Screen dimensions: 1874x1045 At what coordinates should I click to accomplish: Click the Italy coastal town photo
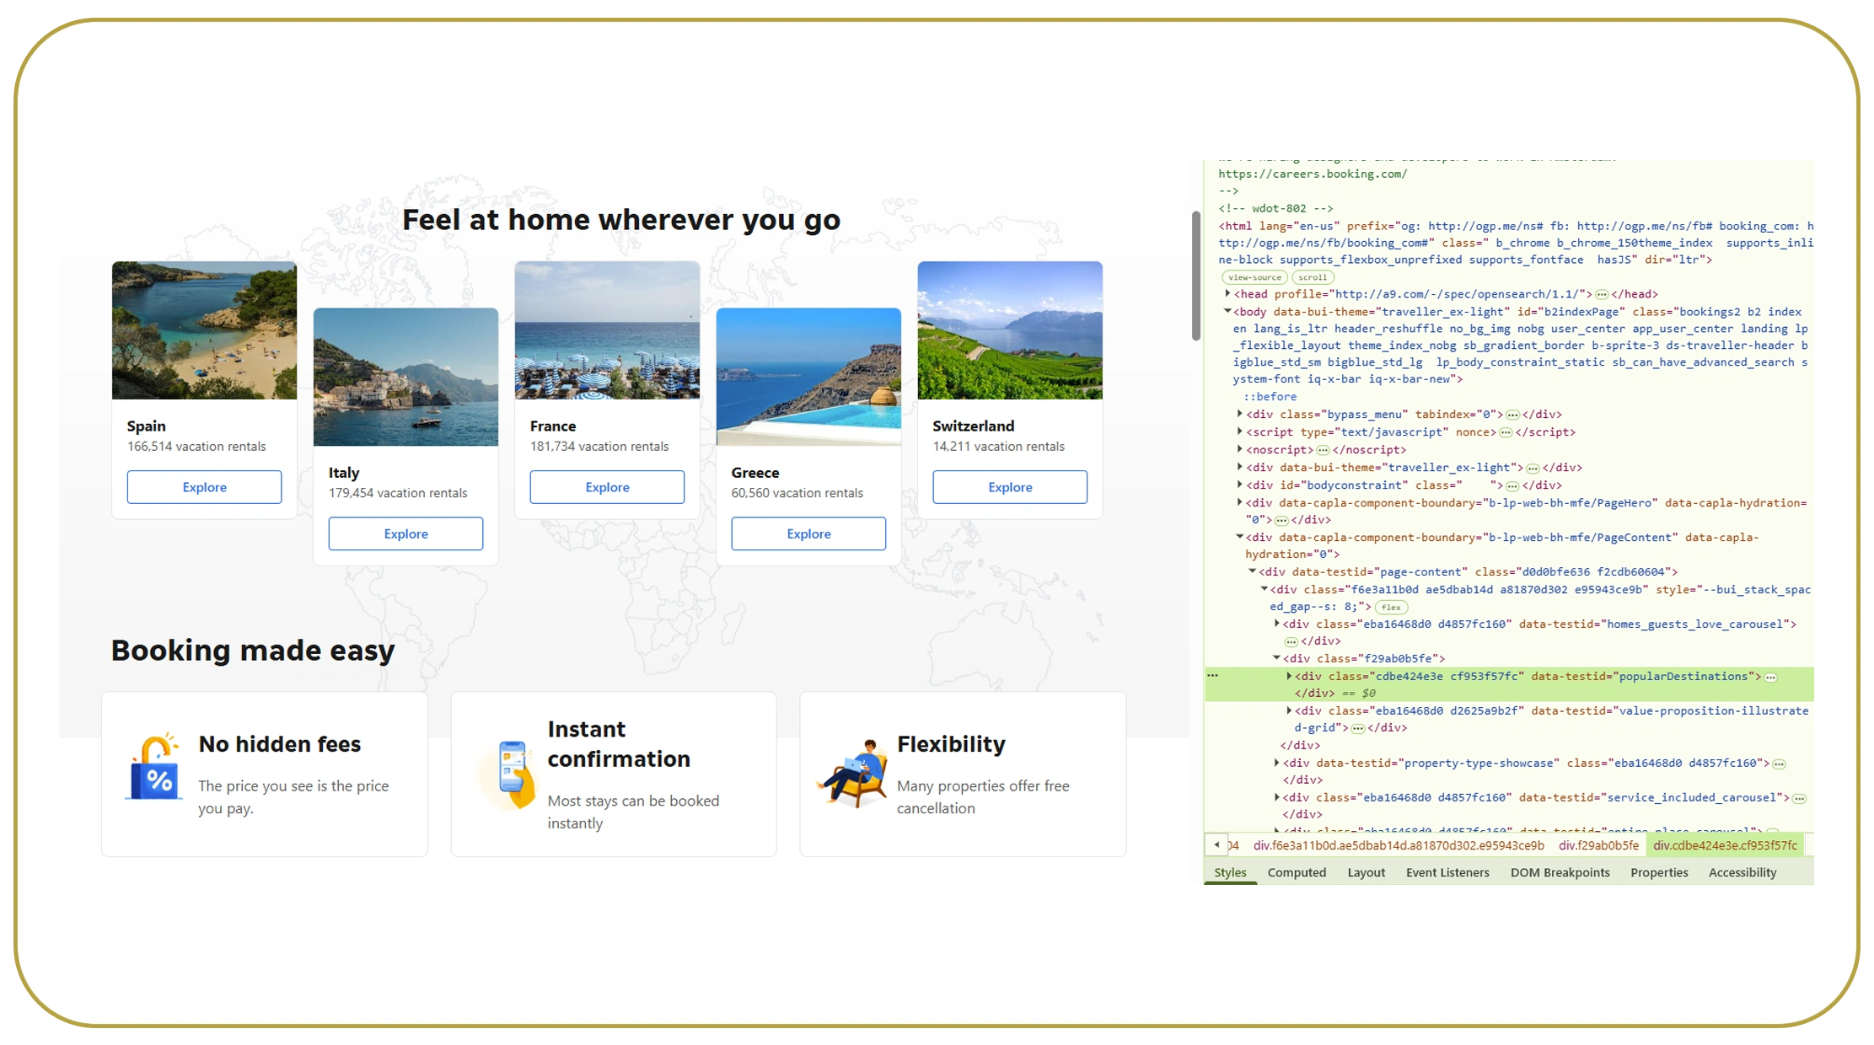tap(405, 377)
